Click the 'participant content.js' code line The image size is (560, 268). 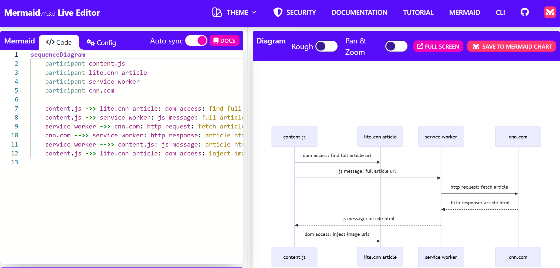click(x=85, y=63)
